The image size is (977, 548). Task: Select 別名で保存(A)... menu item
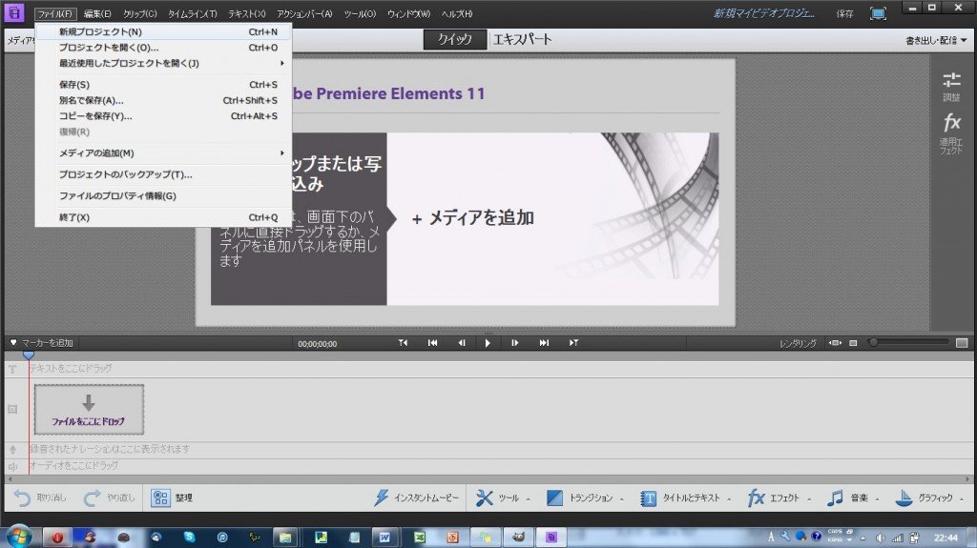[x=163, y=100]
